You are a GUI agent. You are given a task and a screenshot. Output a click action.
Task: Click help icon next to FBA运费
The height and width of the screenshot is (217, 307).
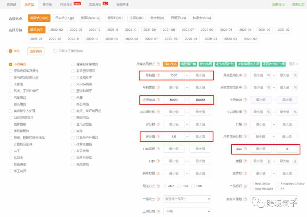(x=158, y=149)
